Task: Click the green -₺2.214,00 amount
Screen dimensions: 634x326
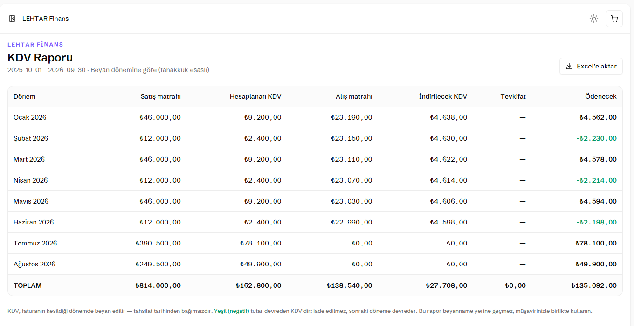Action: [x=596, y=180]
